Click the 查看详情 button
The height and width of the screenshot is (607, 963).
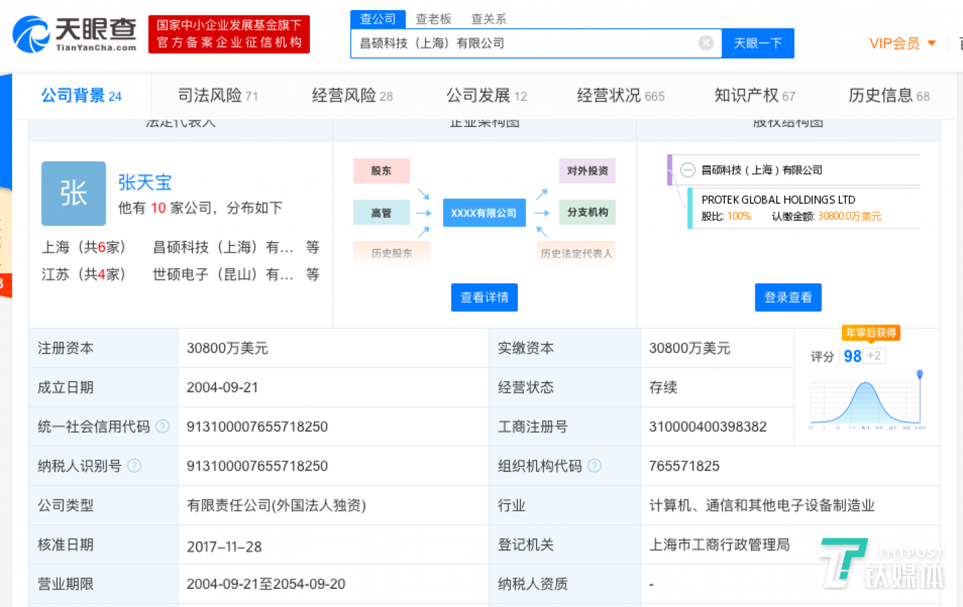(x=484, y=297)
